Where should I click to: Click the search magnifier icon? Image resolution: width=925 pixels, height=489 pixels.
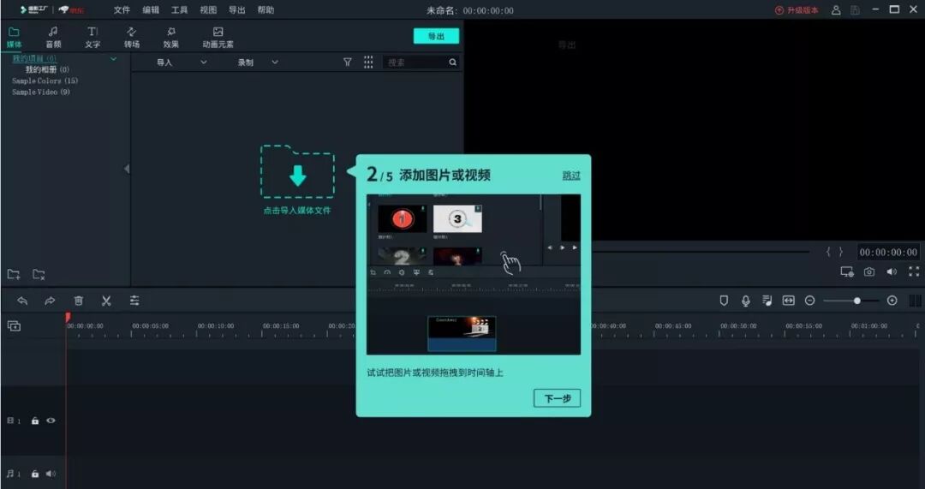coord(452,62)
